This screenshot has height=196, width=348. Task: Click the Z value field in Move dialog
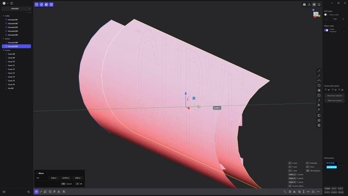[x=77, y=178]
